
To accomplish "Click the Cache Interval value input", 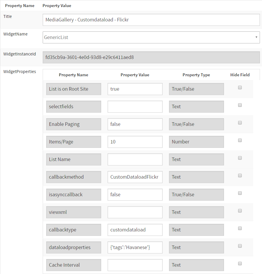I will (135, 265).
